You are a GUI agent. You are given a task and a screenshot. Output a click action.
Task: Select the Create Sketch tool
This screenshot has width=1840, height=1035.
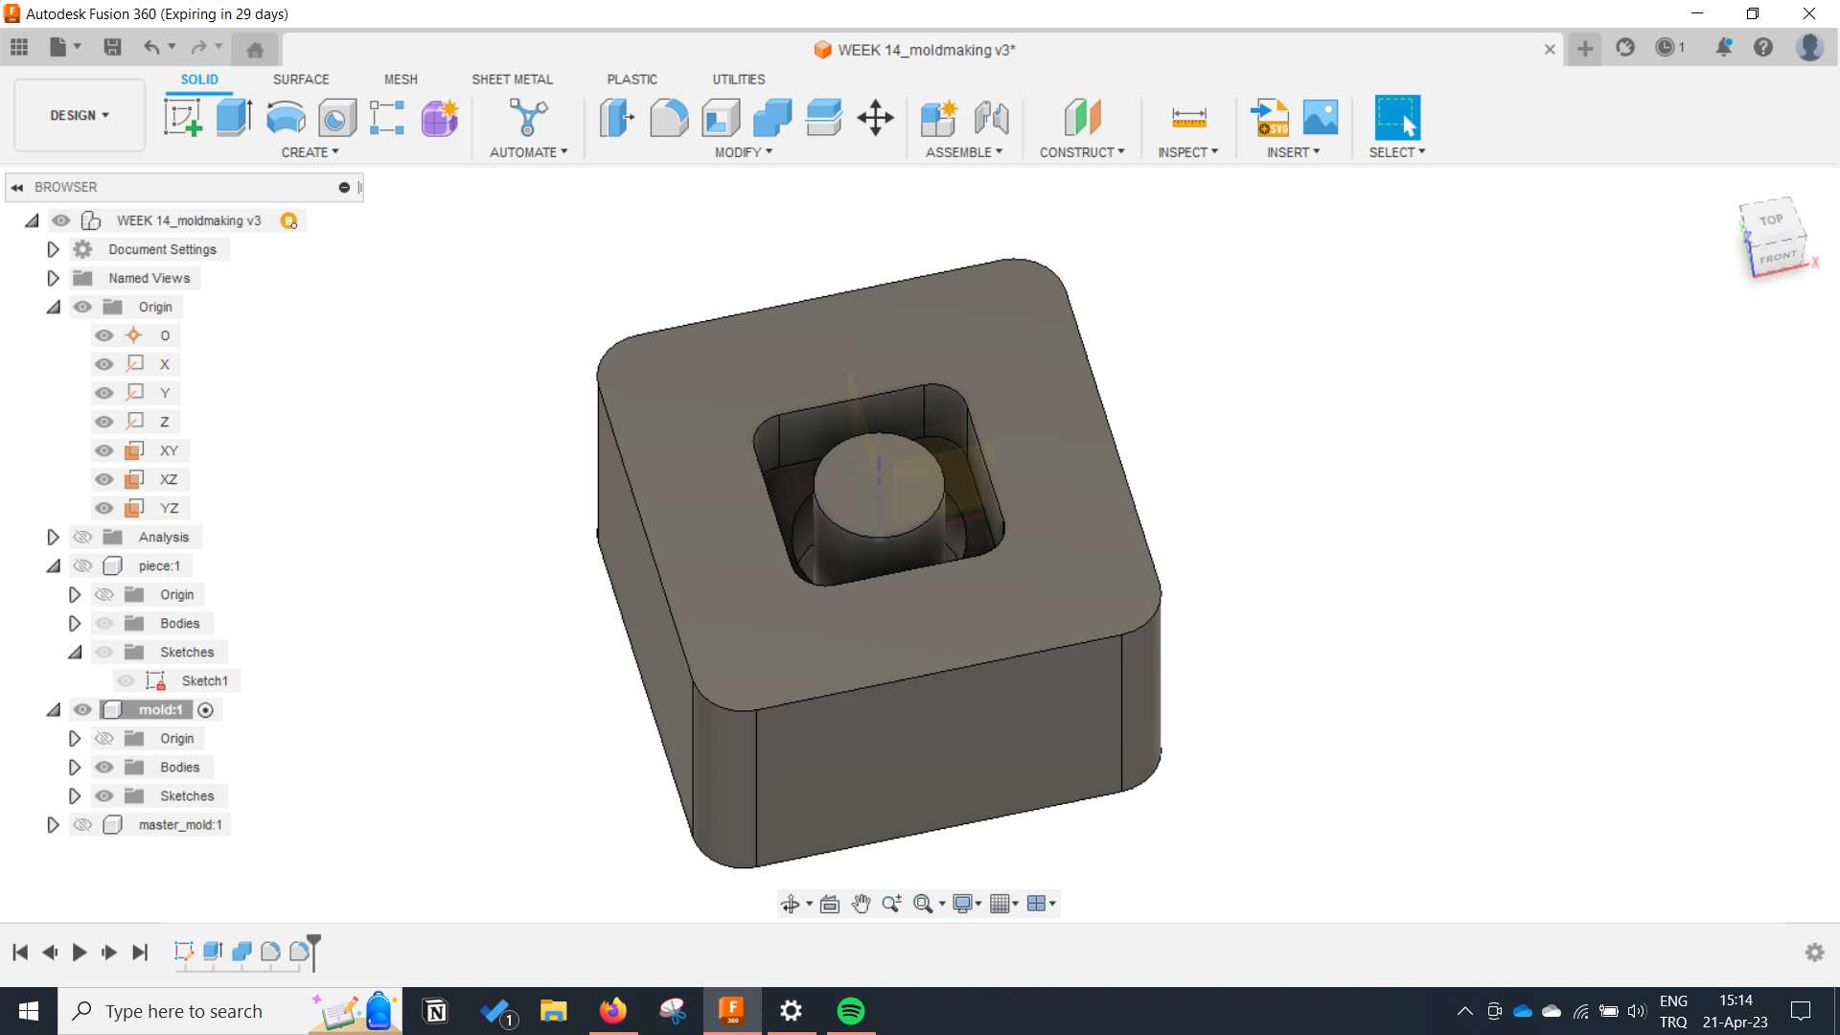(183, 118)
